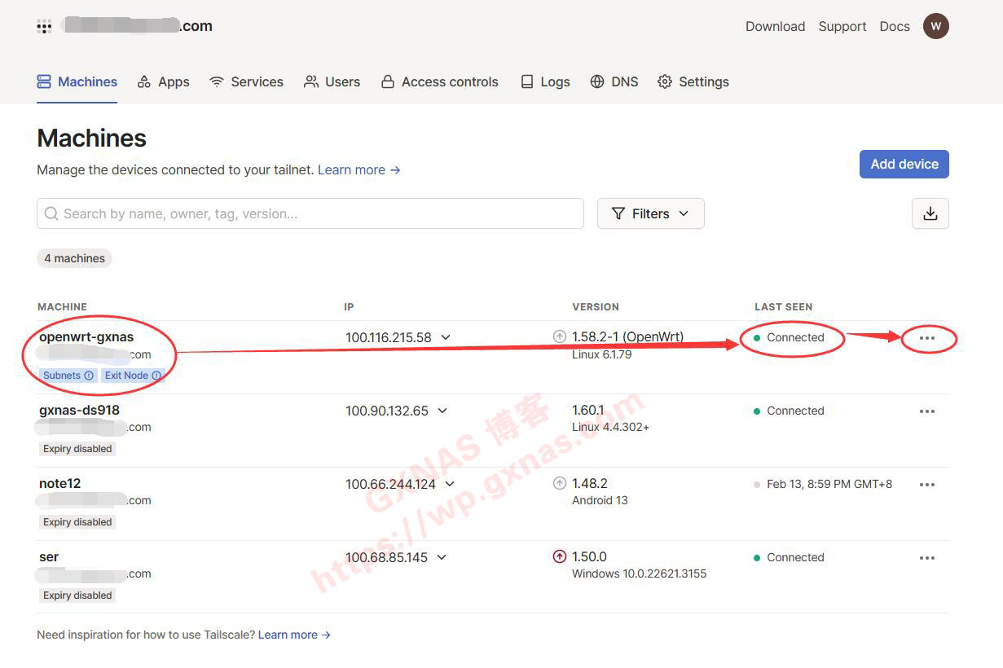Viewport: 1003px width, 668px height.
Task: Click the Exit Node info badge
Action: (132, 376)
